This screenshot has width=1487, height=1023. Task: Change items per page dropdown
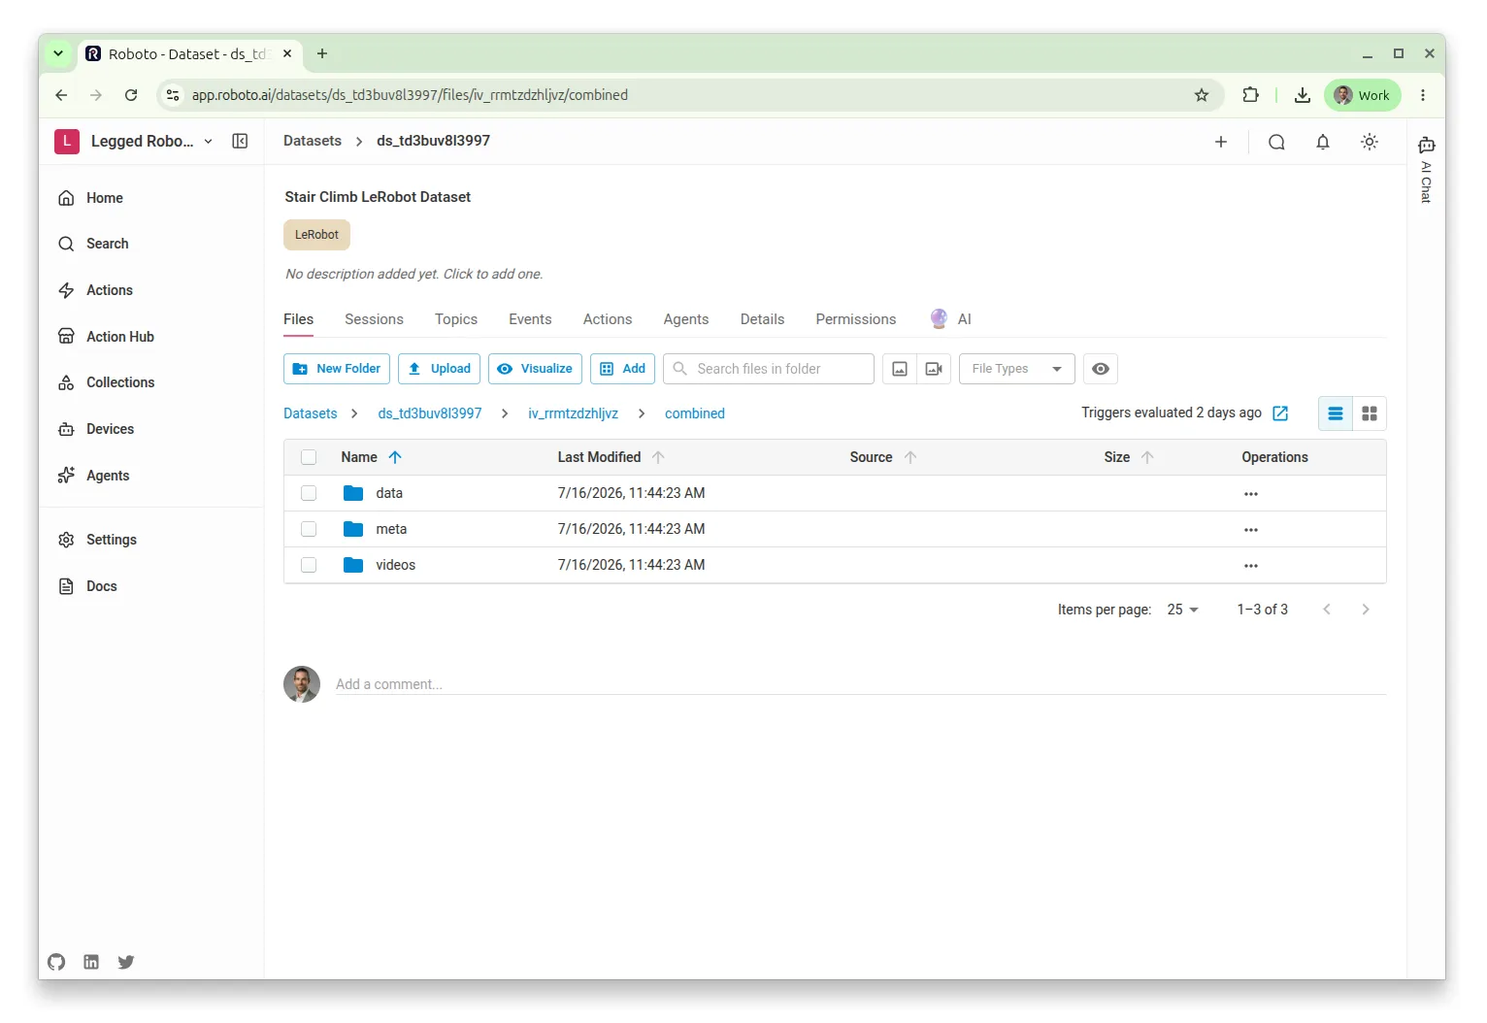point(1182,610)
